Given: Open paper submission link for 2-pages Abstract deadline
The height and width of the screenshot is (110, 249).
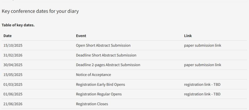Looking at the screenshot, I should coord(202,65).
